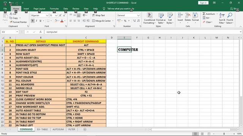
Task: Apply the red Font Color A
Action: [62, 21]
